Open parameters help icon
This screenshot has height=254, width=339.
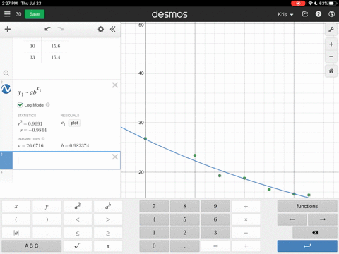[x=43, y=139]
